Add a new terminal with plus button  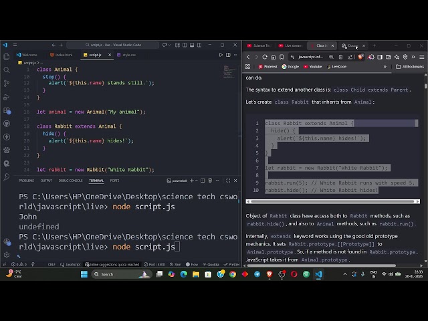pyautogui.click(x=192, y=181)
